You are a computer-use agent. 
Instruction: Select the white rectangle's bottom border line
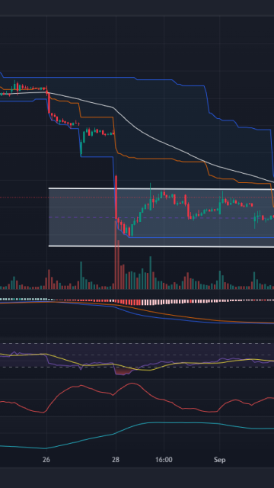pyautogui.click(x=161, y=247)
